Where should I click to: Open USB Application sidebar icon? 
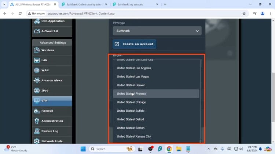pos(37,21)
